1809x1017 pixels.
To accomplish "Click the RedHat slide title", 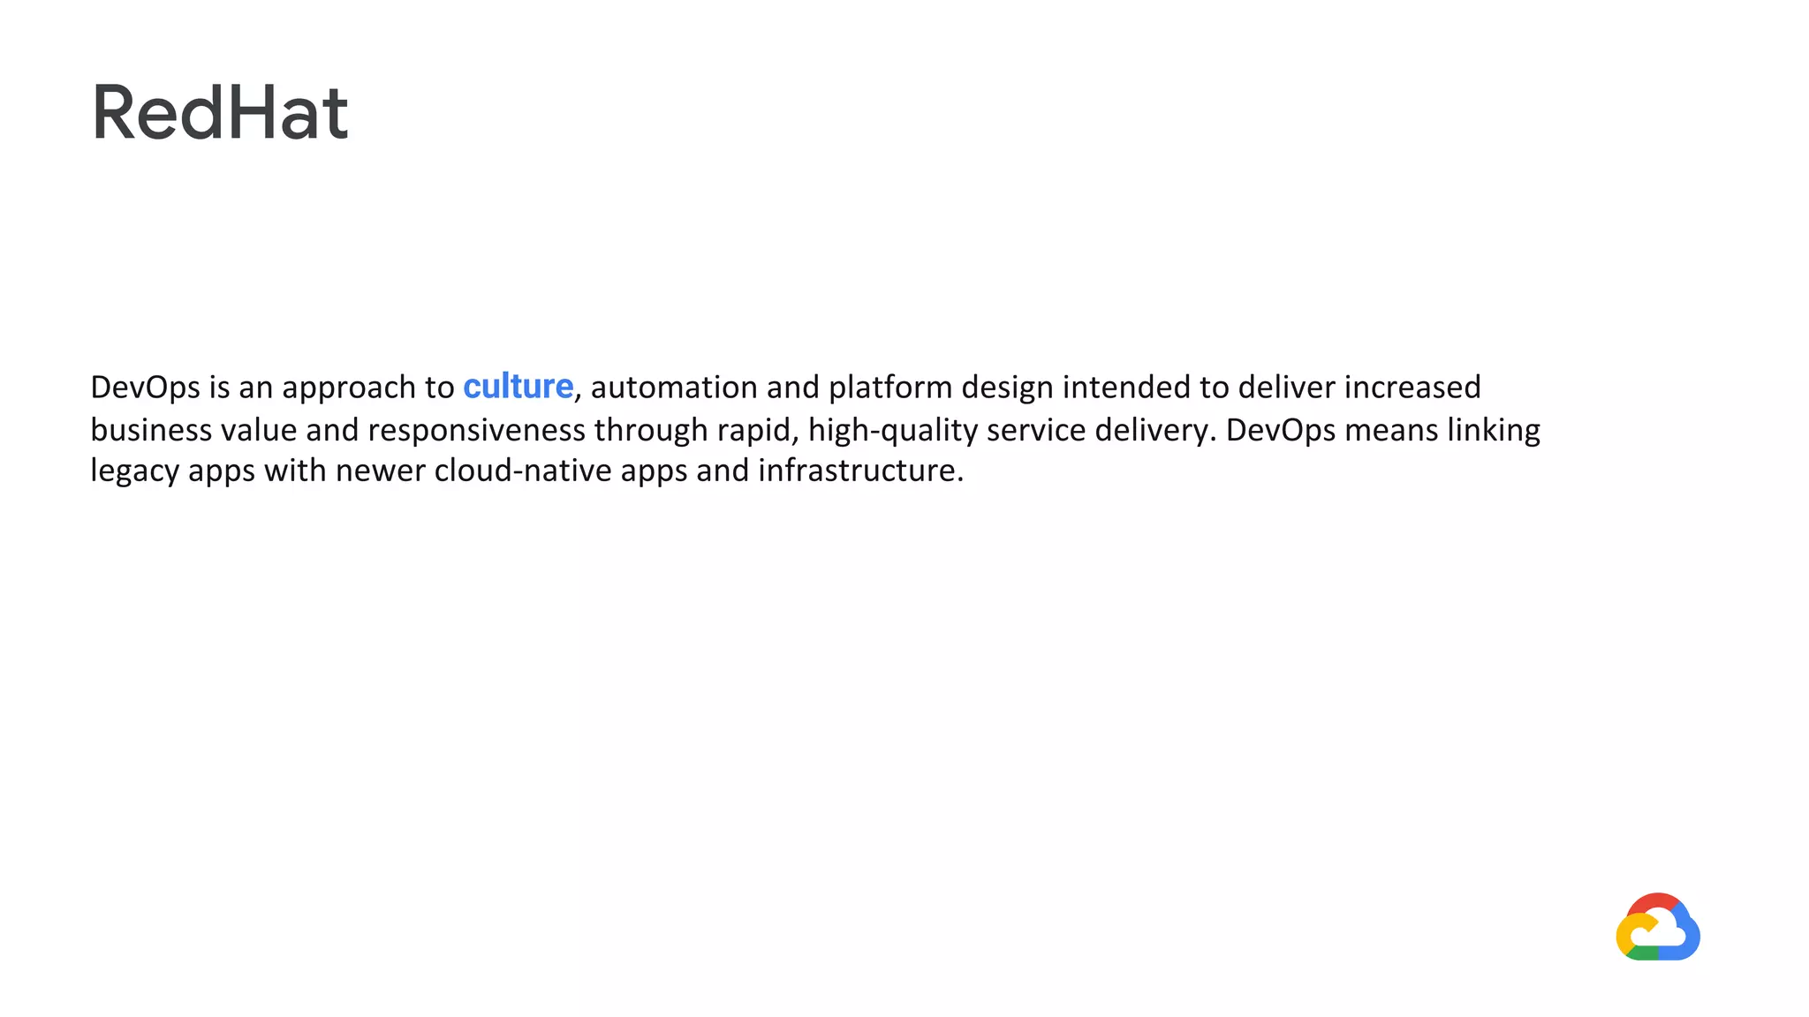I will 220,112.
